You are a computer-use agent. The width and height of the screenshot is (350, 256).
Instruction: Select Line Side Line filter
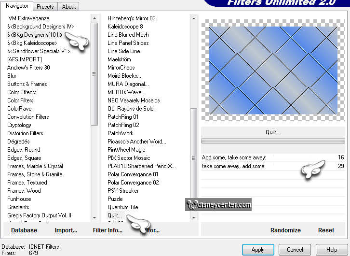[124, 51]
